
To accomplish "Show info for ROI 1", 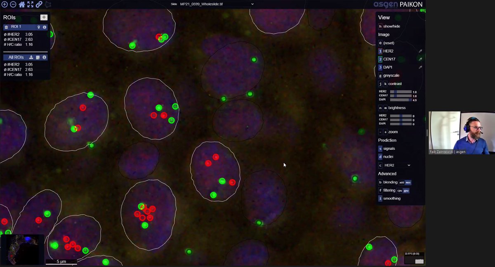I will click(45, 27).
